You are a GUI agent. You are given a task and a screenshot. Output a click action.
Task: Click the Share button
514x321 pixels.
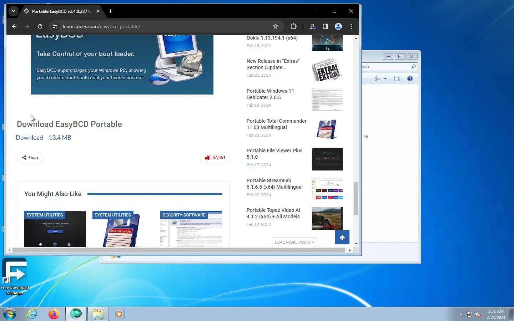click(30, 158)
